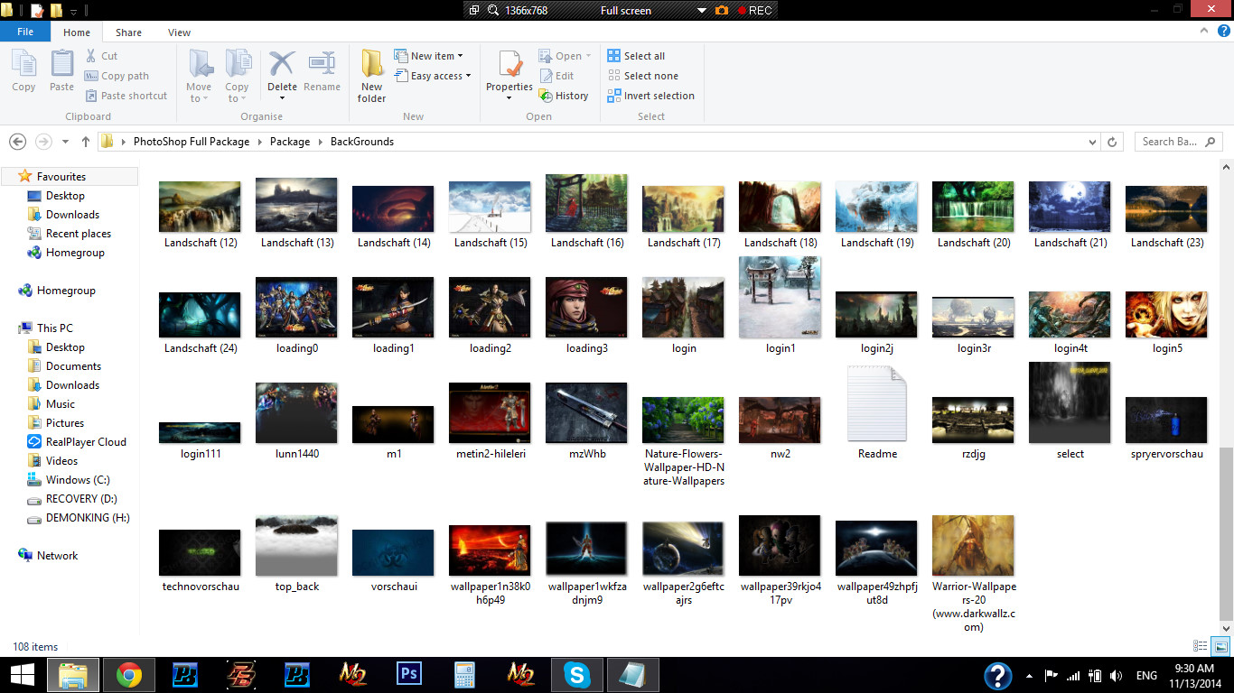Image resolution: width=1234 pixels, height=693 pixels.
Task: Select Network in the navigation pane
Action: point(57,556)
